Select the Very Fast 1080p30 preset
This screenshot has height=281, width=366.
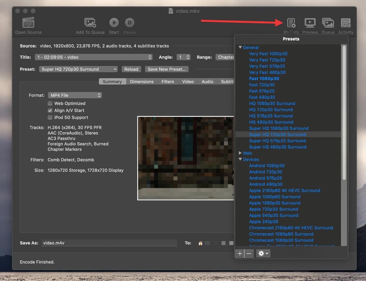point(268,54)
